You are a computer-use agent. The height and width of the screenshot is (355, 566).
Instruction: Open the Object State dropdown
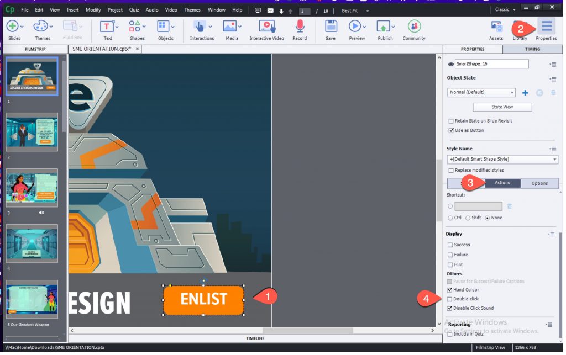481,92
